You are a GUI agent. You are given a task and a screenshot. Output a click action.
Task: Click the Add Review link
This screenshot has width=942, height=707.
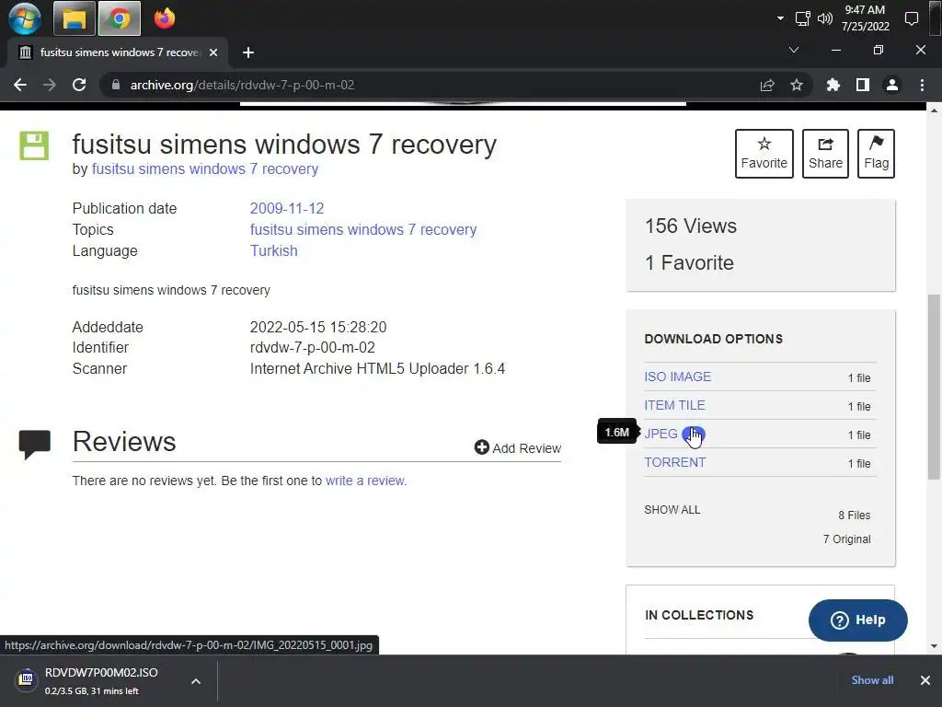518,448
